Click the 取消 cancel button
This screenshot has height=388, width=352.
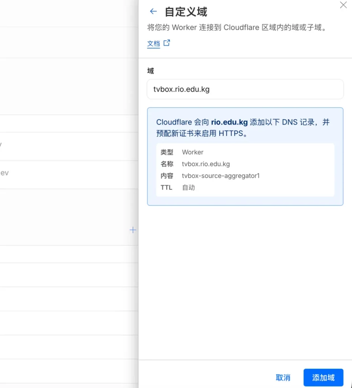click(x=283, y=377)
